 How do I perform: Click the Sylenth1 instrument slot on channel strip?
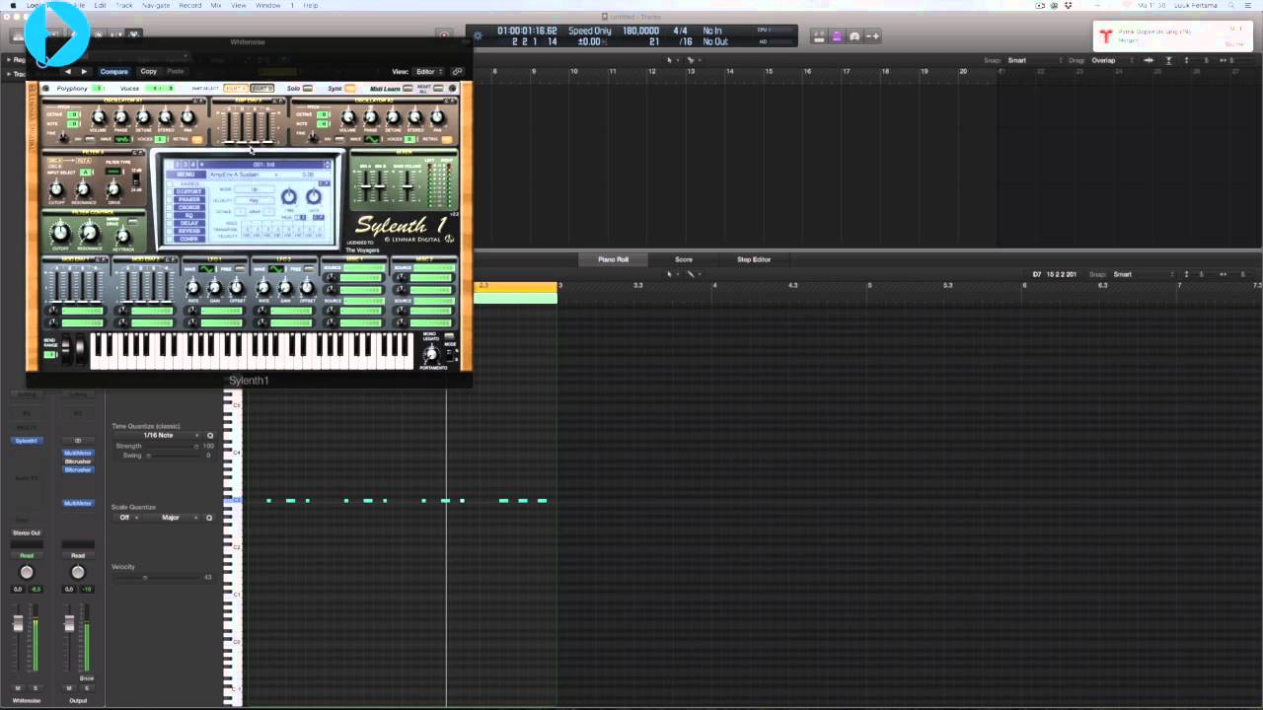(x=27, y=441)
